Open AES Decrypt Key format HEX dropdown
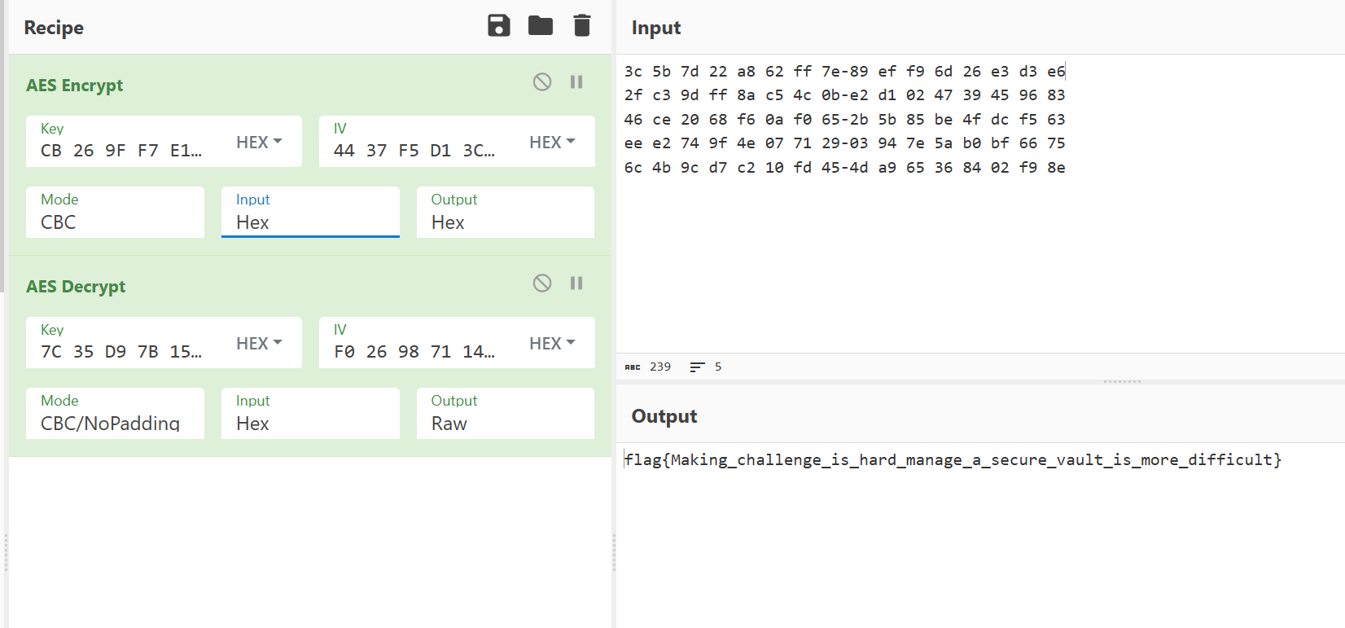1345x628 pixels. tap(259, 344)
